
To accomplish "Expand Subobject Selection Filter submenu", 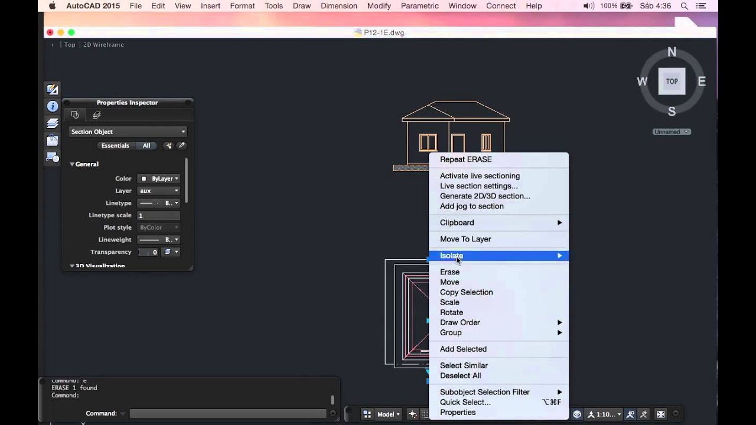I will [498, 392].
